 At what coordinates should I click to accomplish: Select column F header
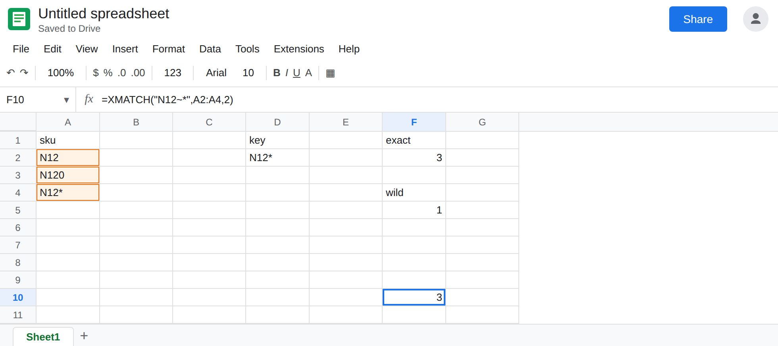414,122
